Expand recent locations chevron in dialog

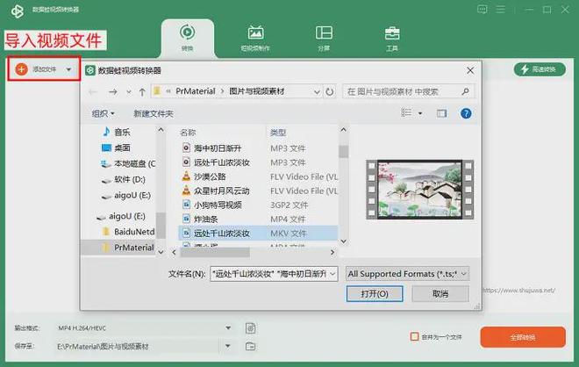[x=128, y=92]
